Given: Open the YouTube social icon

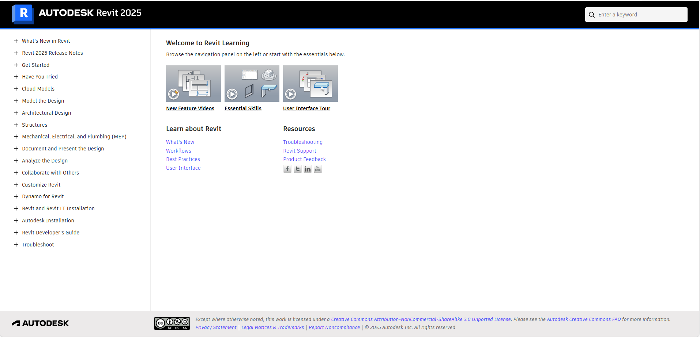Looking at the screenshot, I should (318, 169).
